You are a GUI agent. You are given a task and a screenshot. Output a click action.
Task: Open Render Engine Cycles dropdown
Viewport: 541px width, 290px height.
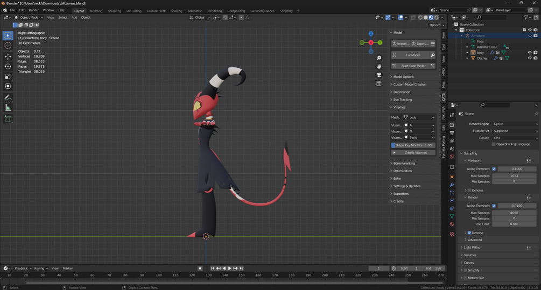pyautogui.click(x=515, y=124)
